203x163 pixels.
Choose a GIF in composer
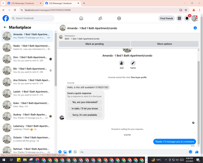pyautogui.click(x=75, y=152)
